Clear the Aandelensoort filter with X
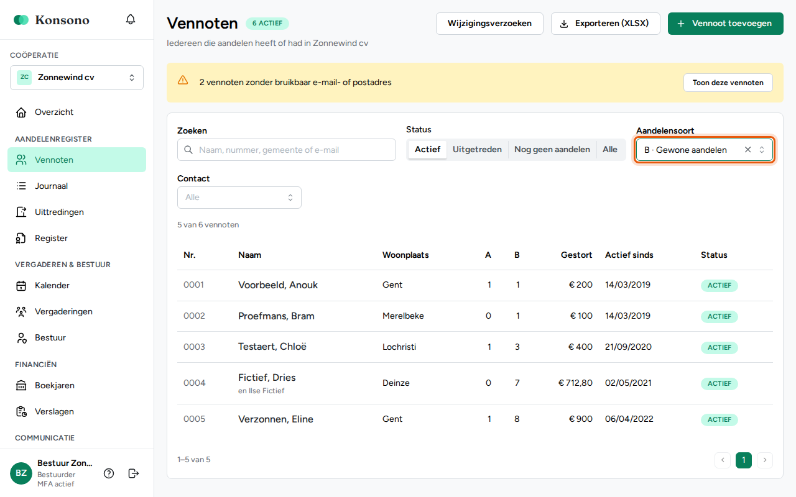 coord(748,150)
